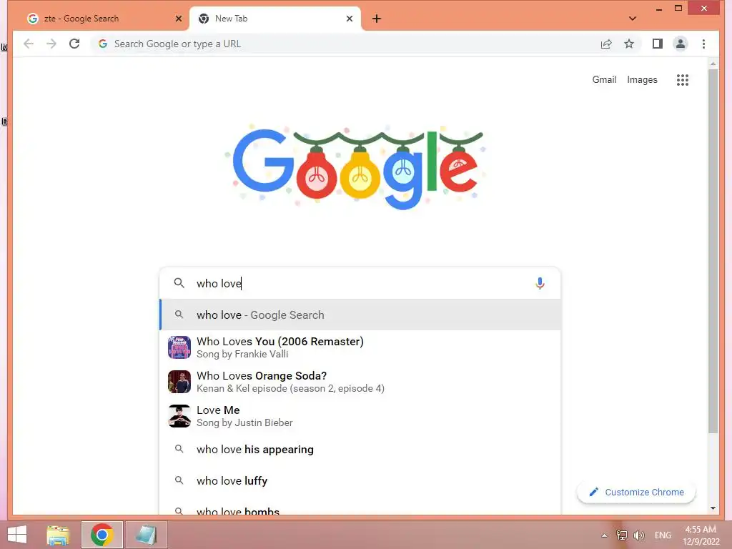This screenshot has height=549, width=732.
Task: Select the New Tab tab
Action: [275, 19]
